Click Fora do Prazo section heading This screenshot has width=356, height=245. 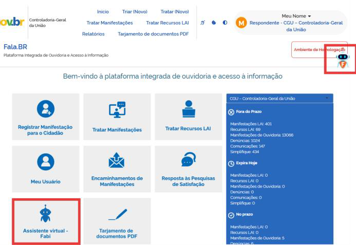(x=249, y=111)
